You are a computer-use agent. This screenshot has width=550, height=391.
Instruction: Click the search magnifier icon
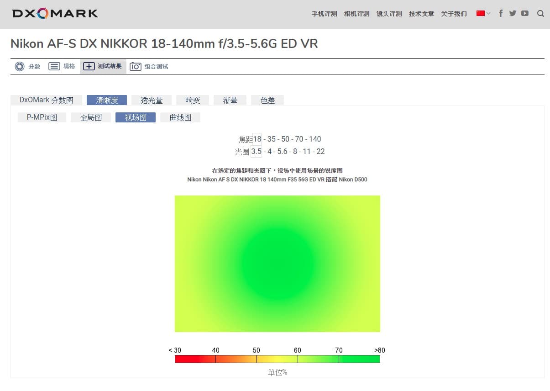pyautogui.click(x=540, y=13)
